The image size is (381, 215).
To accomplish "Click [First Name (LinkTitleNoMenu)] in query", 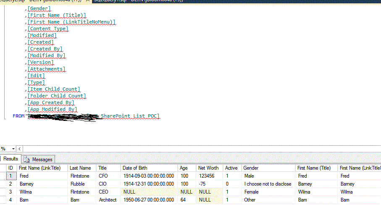I will tap(71, 22).
